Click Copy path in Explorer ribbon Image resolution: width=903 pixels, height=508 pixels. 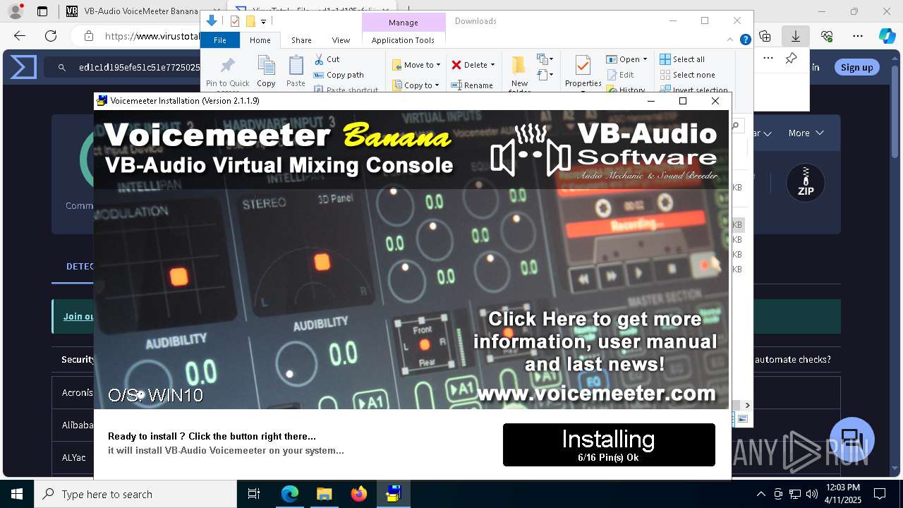tap(339, 75)
